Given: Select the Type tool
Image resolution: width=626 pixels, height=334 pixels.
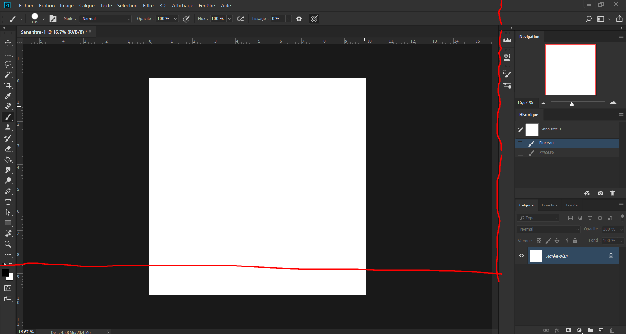Looking at the screenshot, I should click(x=8, y=202).
